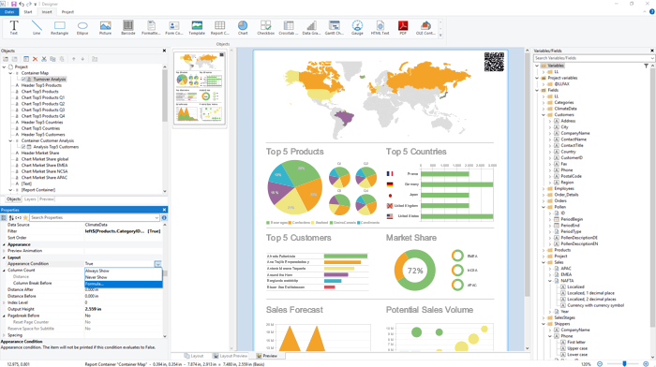This screenshot has width=656, height=367.
Task: Insert a Crosstab object
Action: pyautogui.click(x=289, y=27)
